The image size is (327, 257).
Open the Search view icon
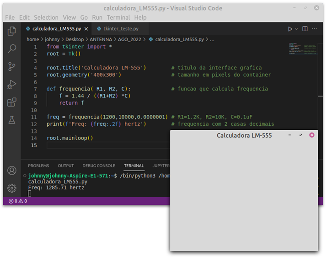pyautogui.click(x=12, y=48)
